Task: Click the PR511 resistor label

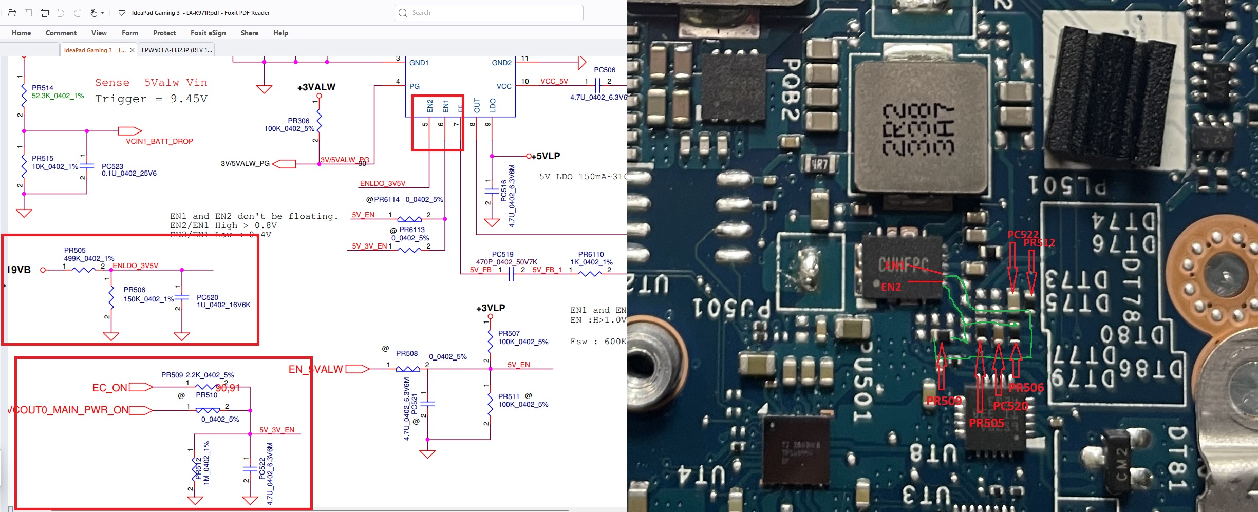Action: [509, 396]
